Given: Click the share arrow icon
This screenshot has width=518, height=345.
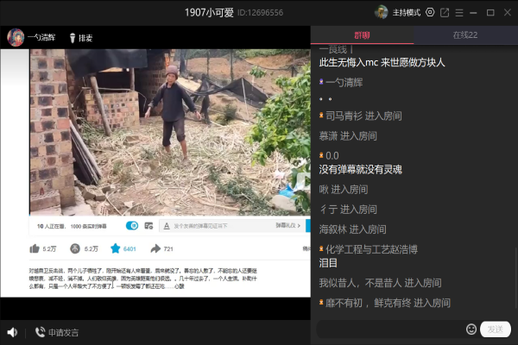Looking at the screenshot, I should tap(155, 248).
